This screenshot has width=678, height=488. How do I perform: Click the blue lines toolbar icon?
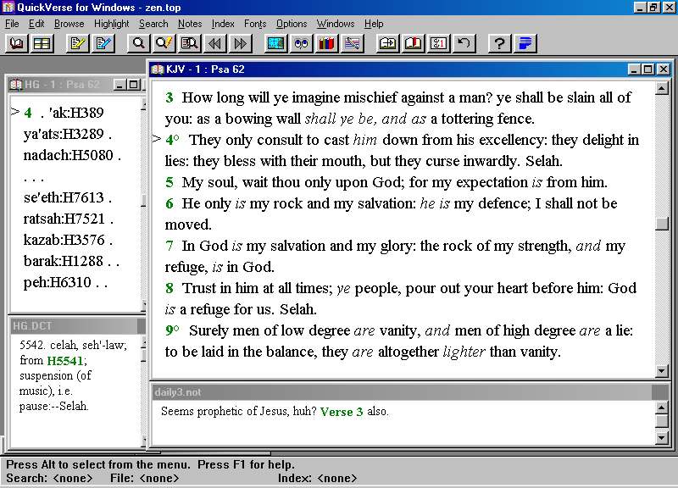click(525, 43)
